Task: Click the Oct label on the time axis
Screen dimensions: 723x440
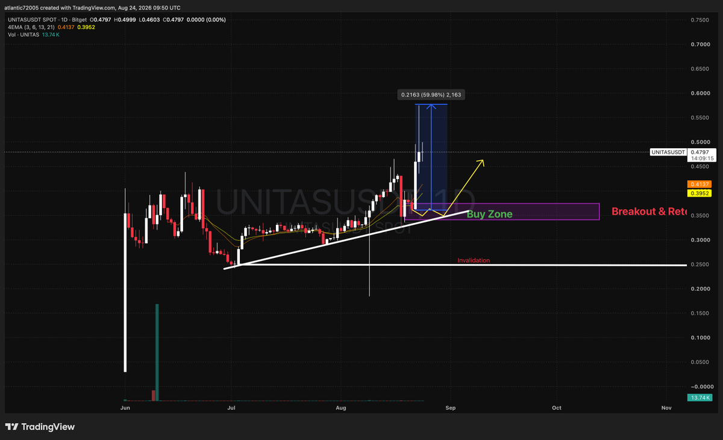Action: click(x=557, y=408)
